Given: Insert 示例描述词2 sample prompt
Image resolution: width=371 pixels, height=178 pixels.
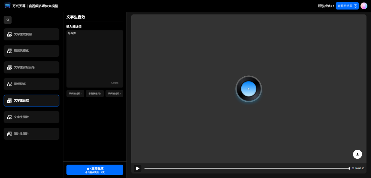Looking at the screenshot, I should click(x=95, y=94).
